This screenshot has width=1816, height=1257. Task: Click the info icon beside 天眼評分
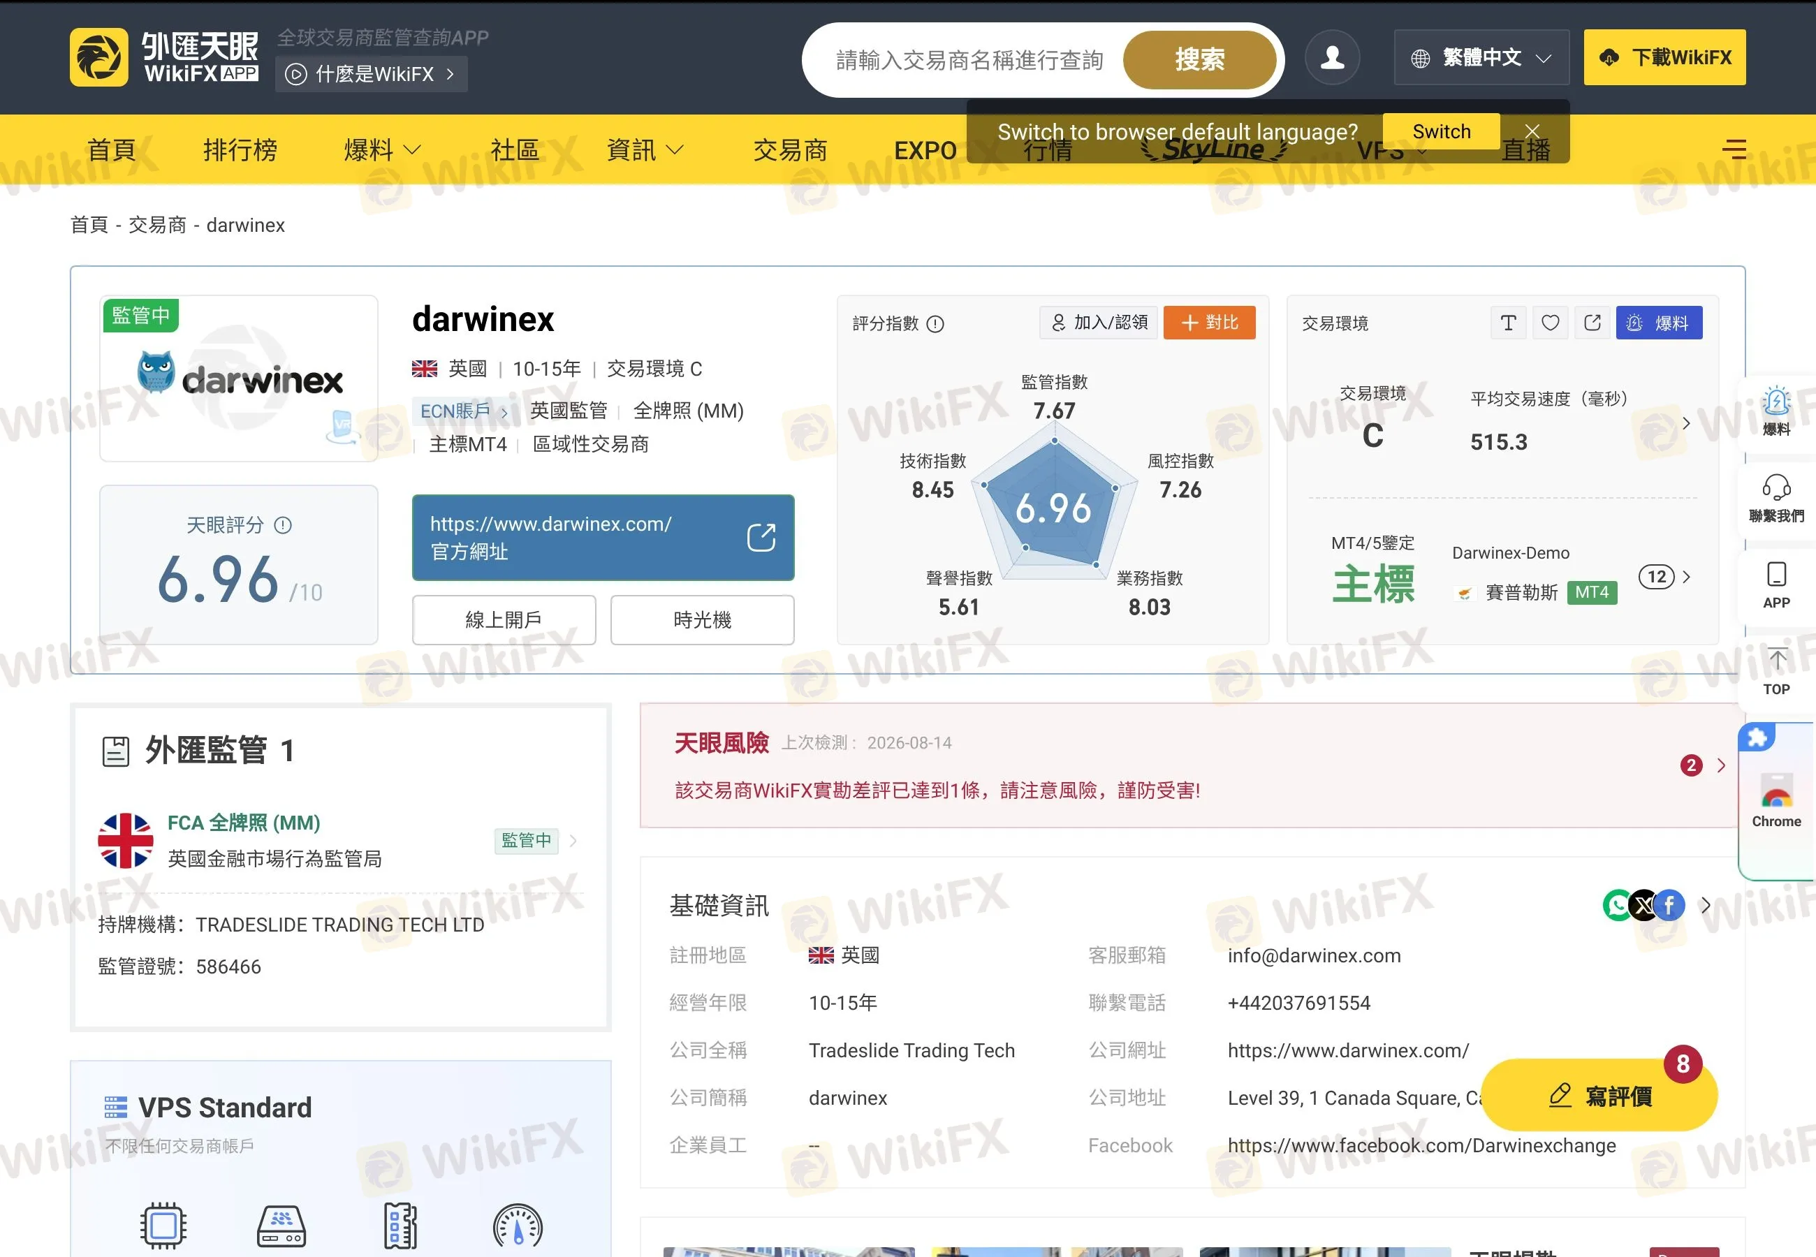click(x=283, y=525)
